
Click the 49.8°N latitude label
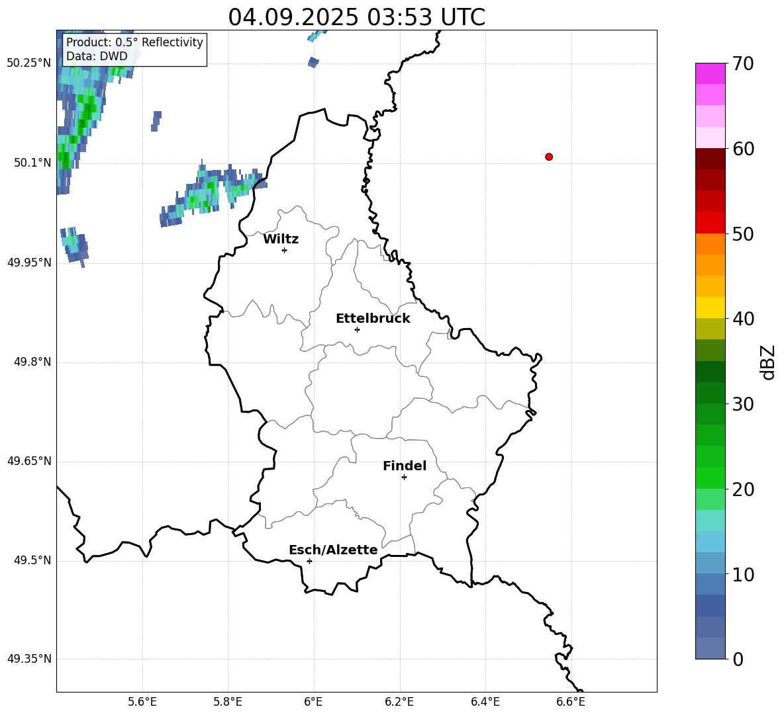coord(32,362)
